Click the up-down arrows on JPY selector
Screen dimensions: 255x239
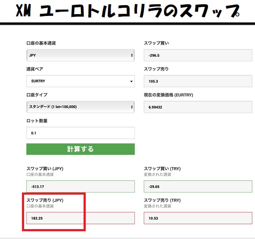(x=131, y=55)
